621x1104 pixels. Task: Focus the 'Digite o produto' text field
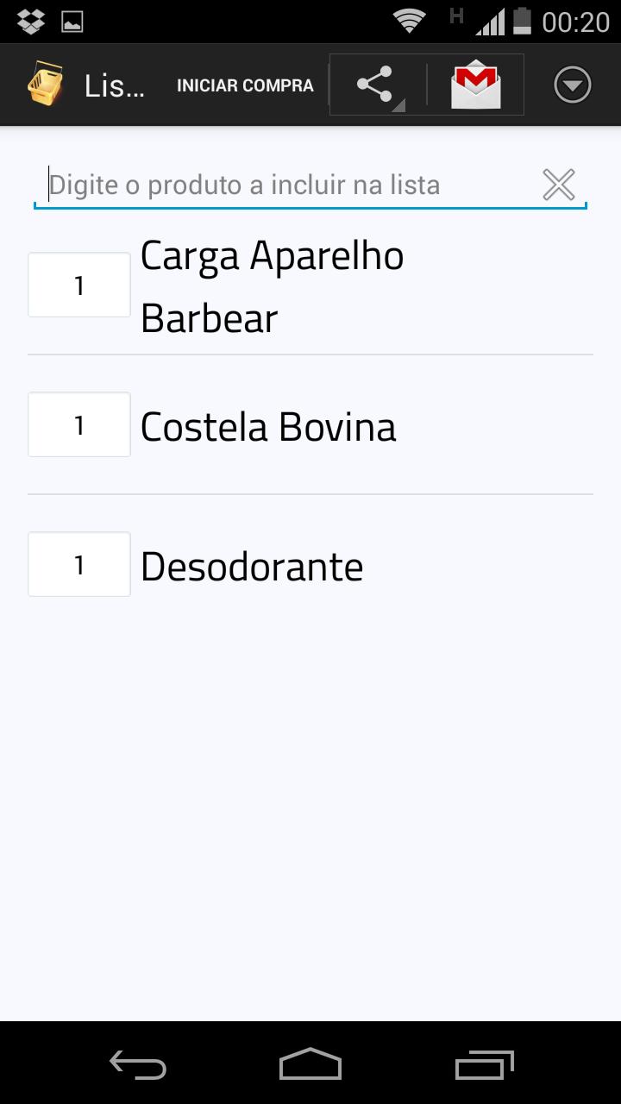click(285, 185)
